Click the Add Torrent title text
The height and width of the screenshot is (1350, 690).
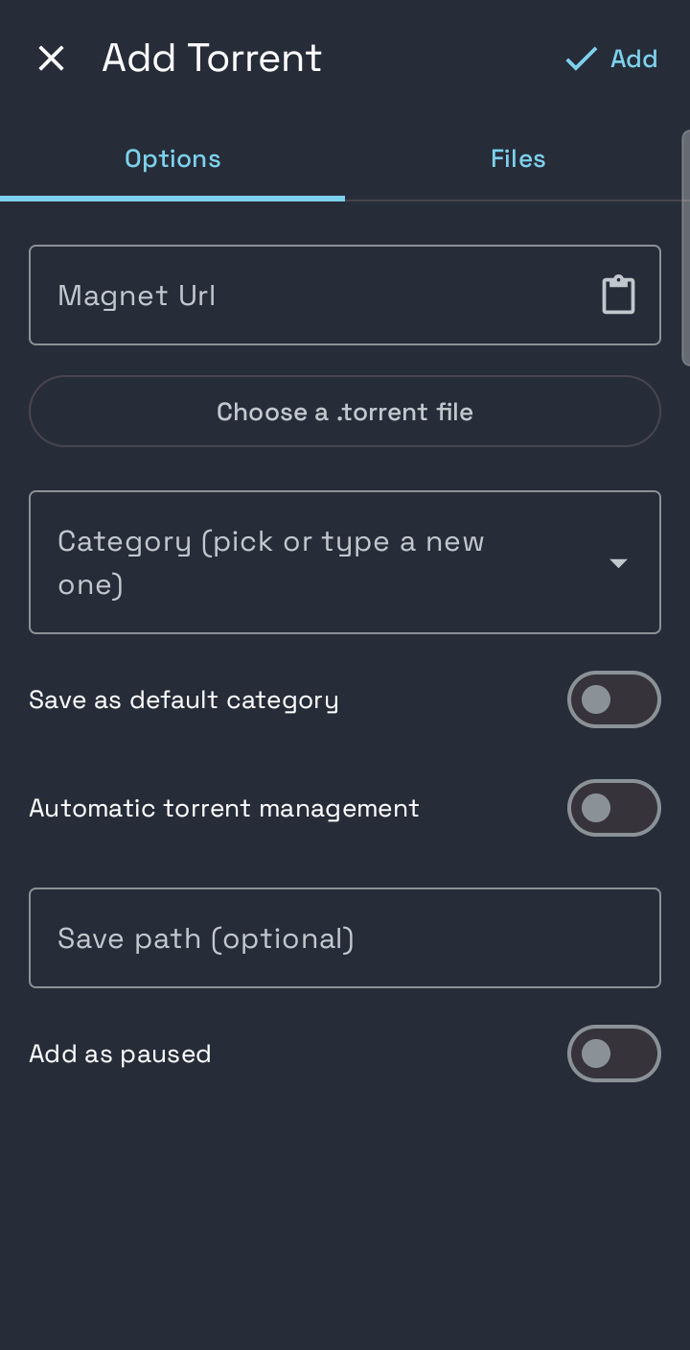click(x=212, y=59)
